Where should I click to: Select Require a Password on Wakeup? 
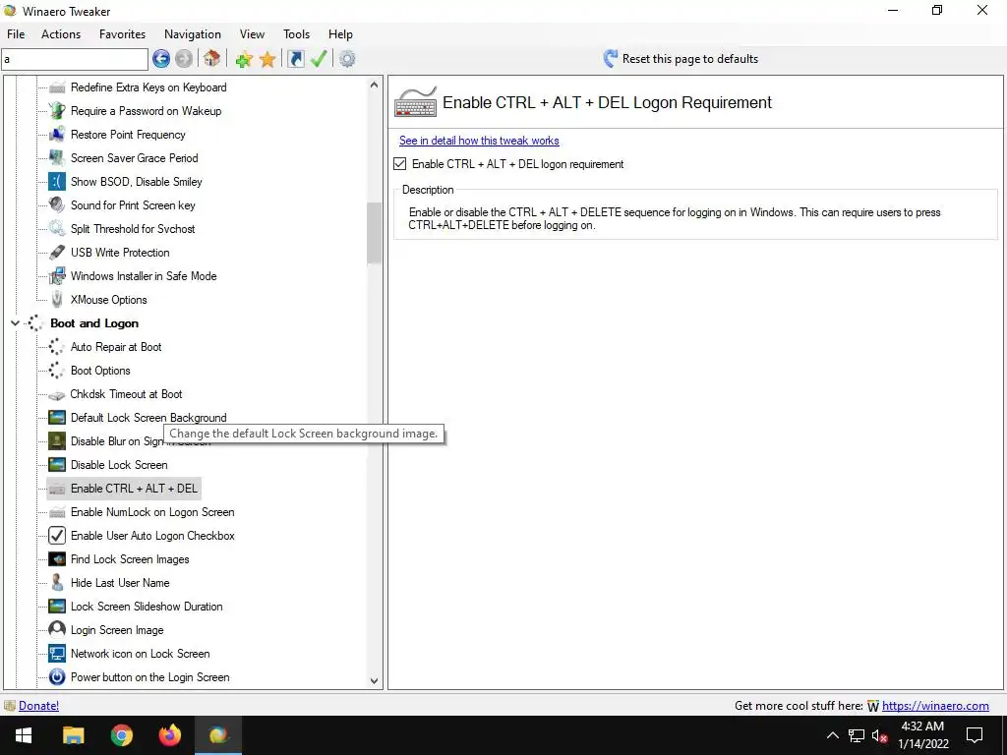pos(146,111)
